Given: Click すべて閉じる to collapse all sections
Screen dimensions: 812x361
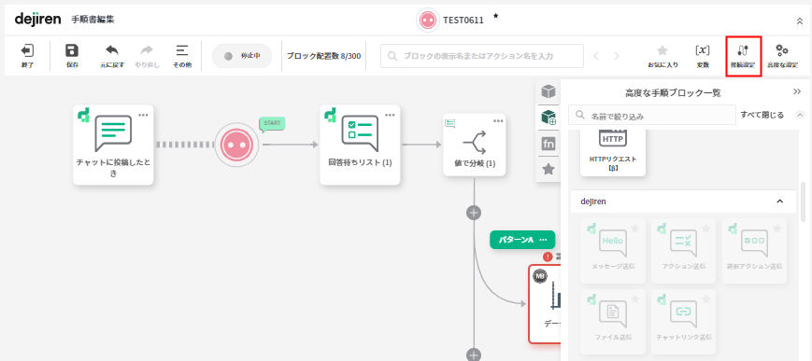Looking at the screenshot, I should [x=762, y=115].
